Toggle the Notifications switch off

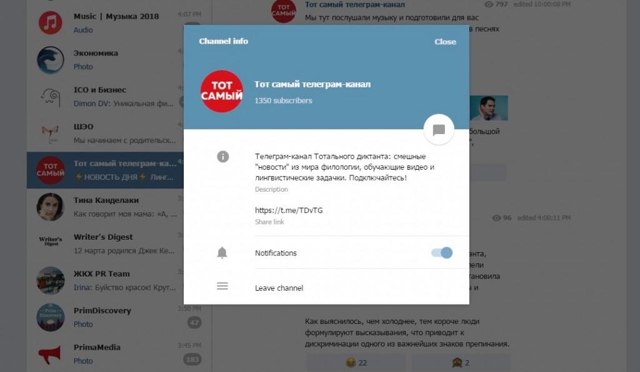[442, 253]
